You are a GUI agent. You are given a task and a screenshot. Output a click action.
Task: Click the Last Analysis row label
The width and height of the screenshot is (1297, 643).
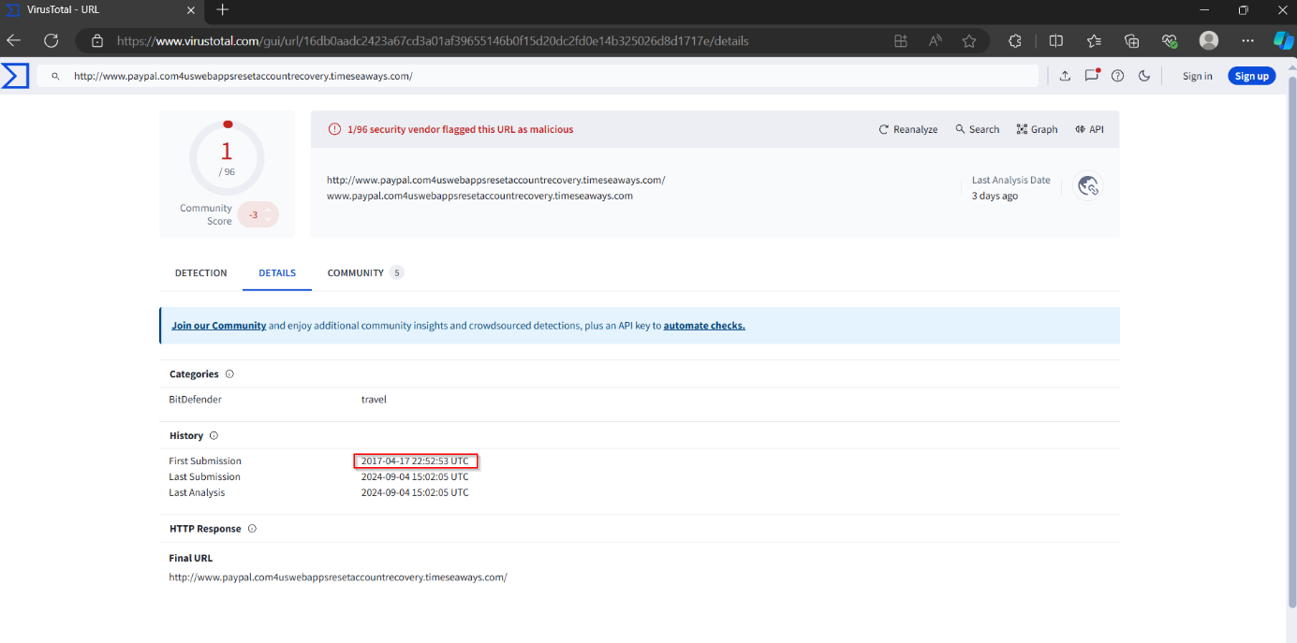tap(197, 492)
